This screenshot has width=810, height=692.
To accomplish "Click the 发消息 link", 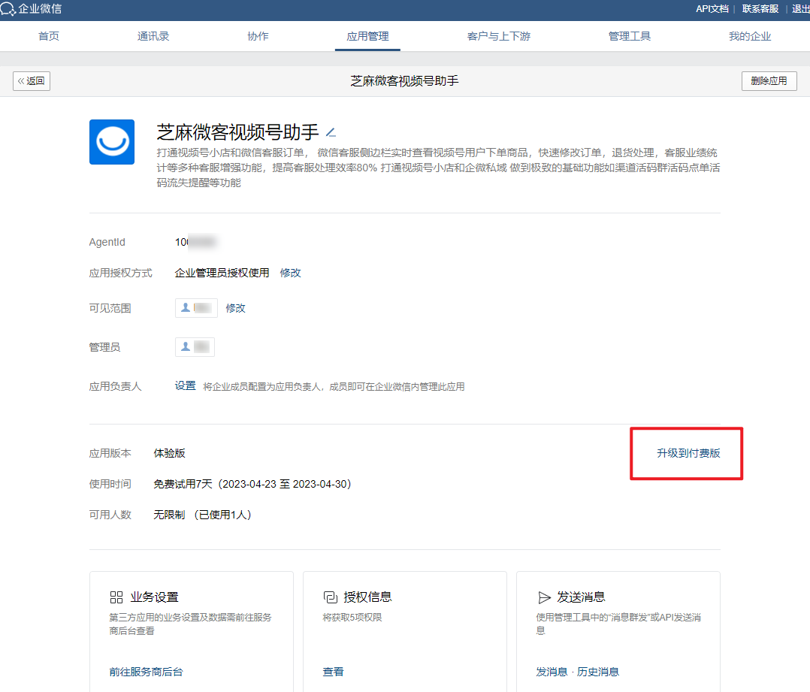I will coord(552,672).
